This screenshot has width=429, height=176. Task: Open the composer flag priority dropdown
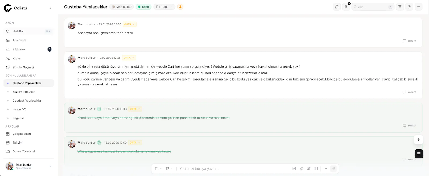click(169, 169)
